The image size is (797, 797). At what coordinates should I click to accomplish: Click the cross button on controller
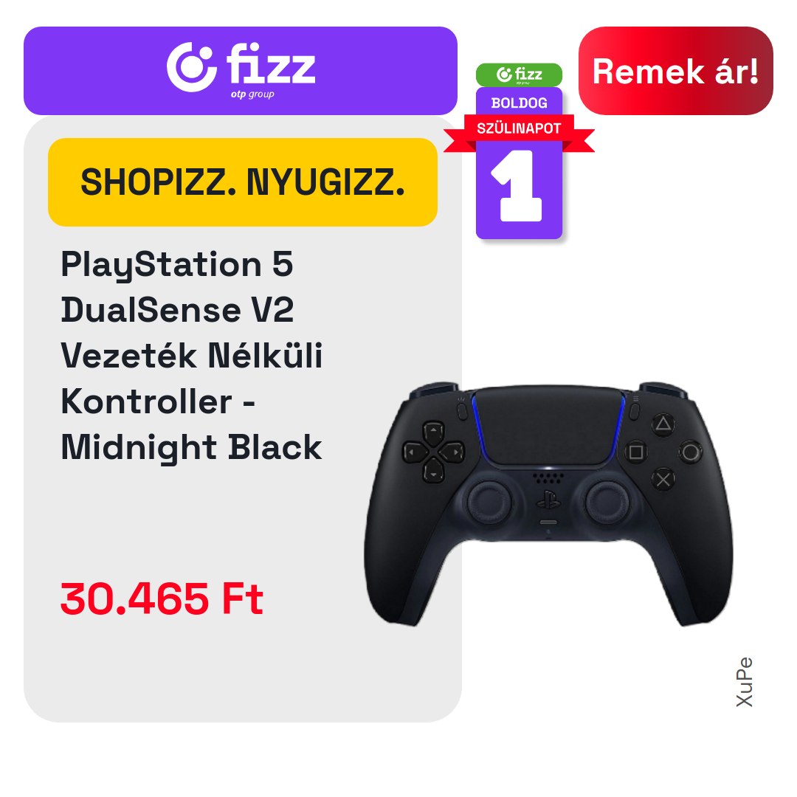tap(663, 480)
